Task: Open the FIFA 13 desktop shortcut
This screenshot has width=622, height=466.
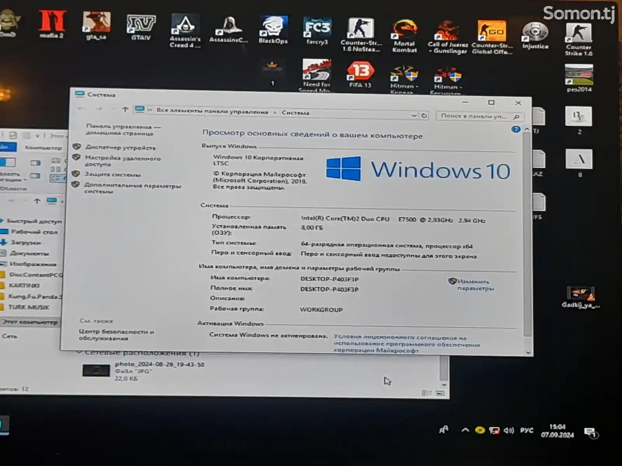Action: (x=360, y=74)
